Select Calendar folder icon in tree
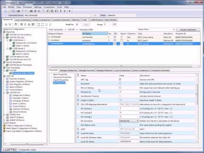The width and height of the screenshot is (204, 153). click(x=11, y=98)
